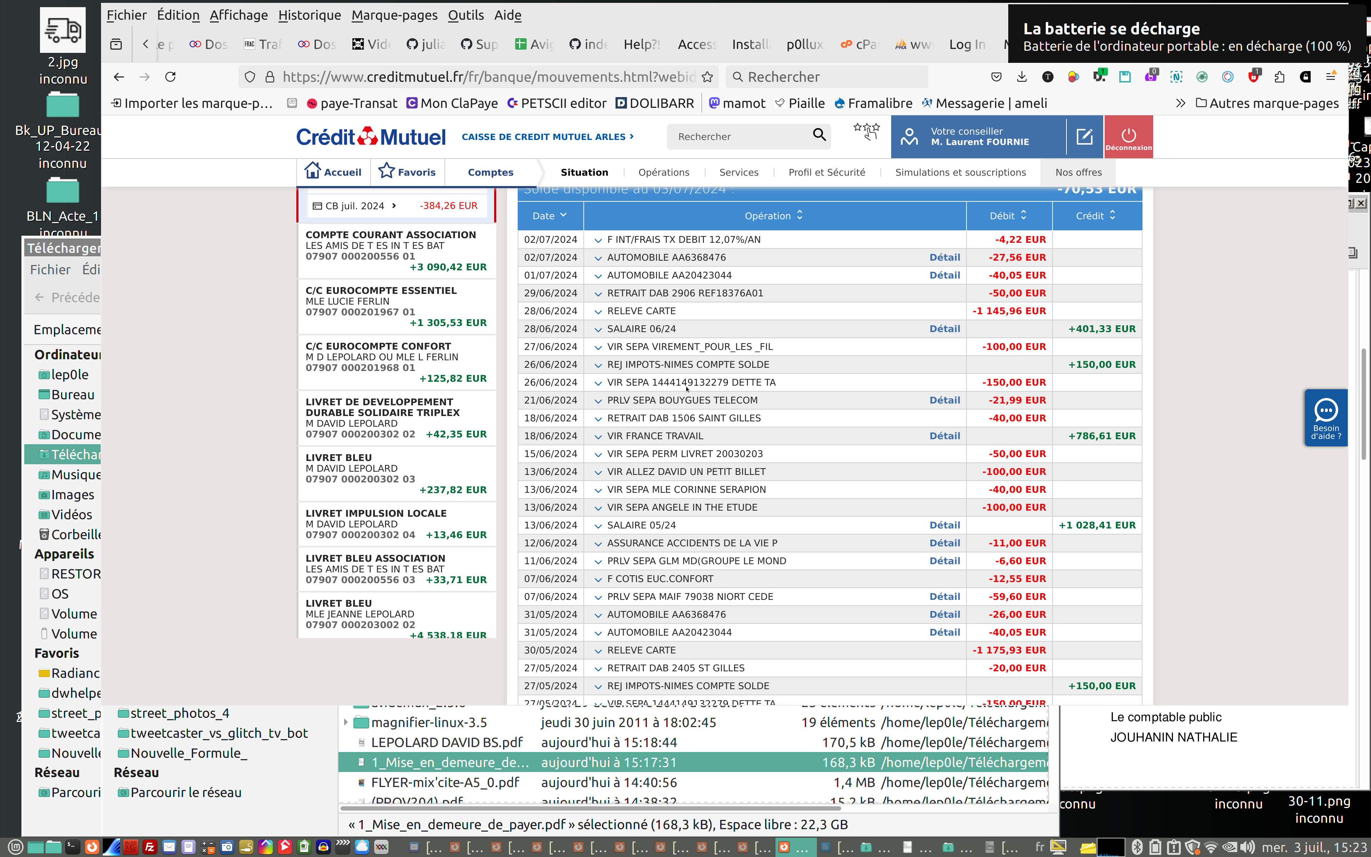Expand the RELEVE CARTE 28/06/2024 row chevron
Viewport: 1371px width, 857px height.
pyautogui.click(x=598, y=312)
